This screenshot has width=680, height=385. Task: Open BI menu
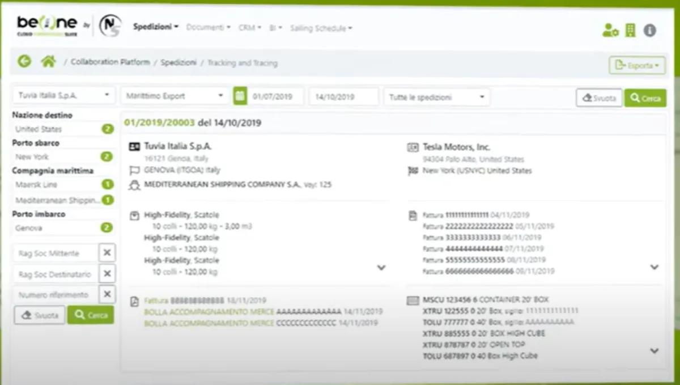tap(276, 27)
